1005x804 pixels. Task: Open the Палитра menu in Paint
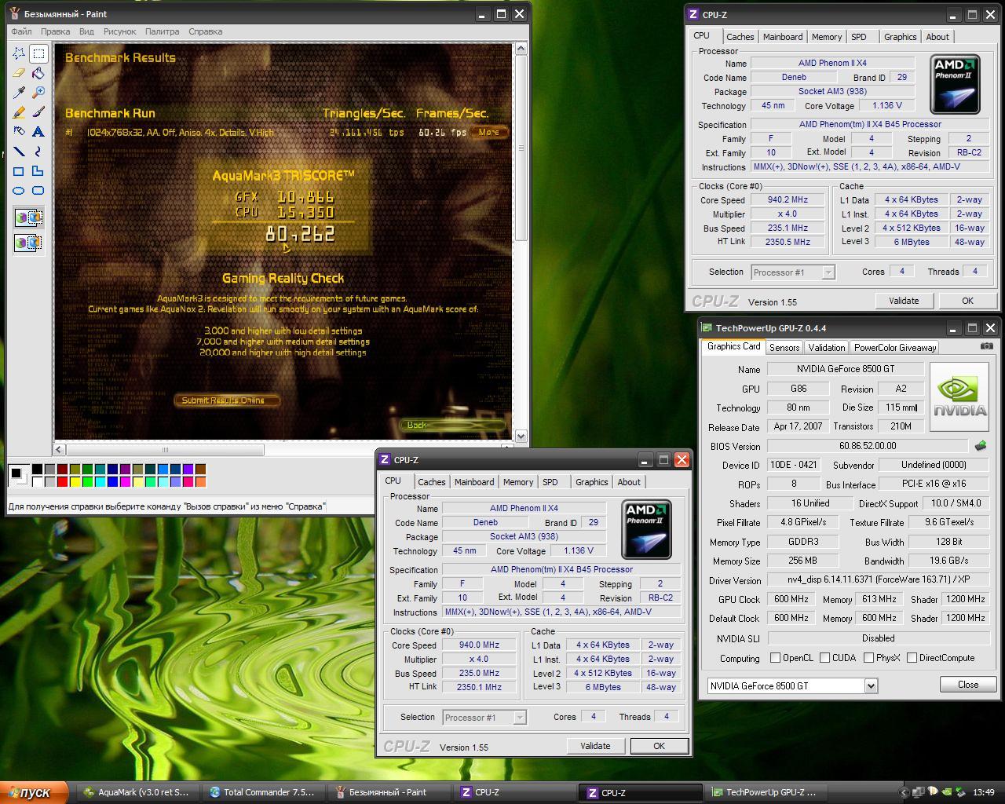tap(162, 31)
